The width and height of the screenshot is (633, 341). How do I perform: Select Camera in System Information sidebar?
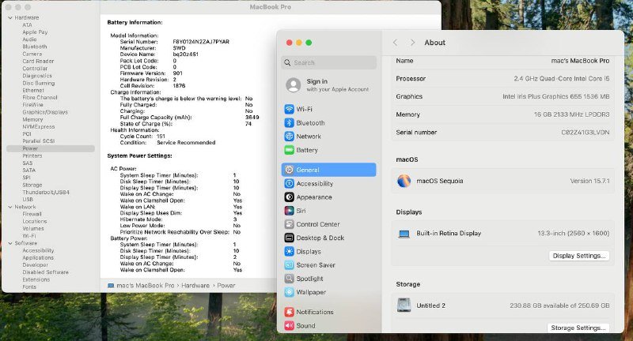[32, 54]
